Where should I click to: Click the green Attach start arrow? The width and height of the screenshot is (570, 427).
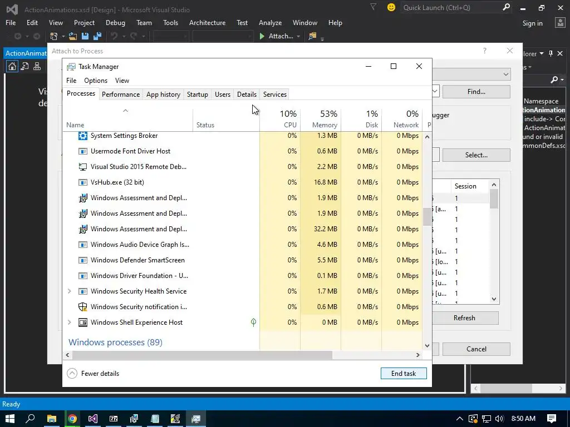262,36
